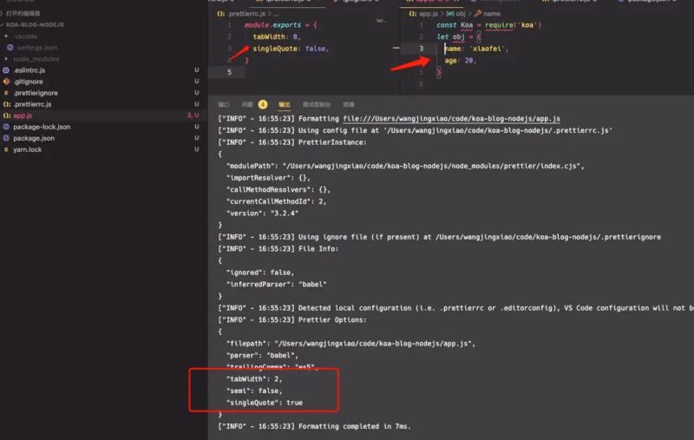Screen dimensions: 694x440
Task: Click the yarn.lock file icon
Action: [6, 149]
